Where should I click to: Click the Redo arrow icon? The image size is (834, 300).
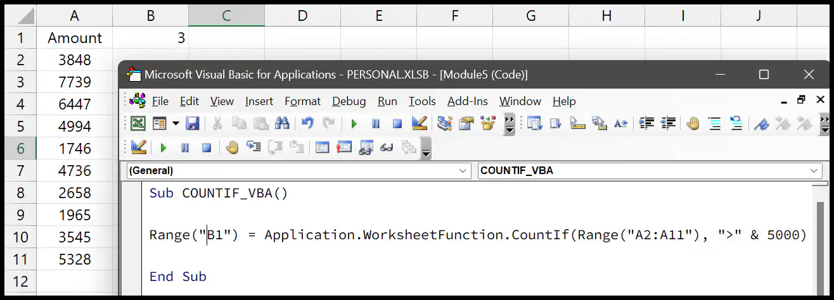tap(328, 124)
